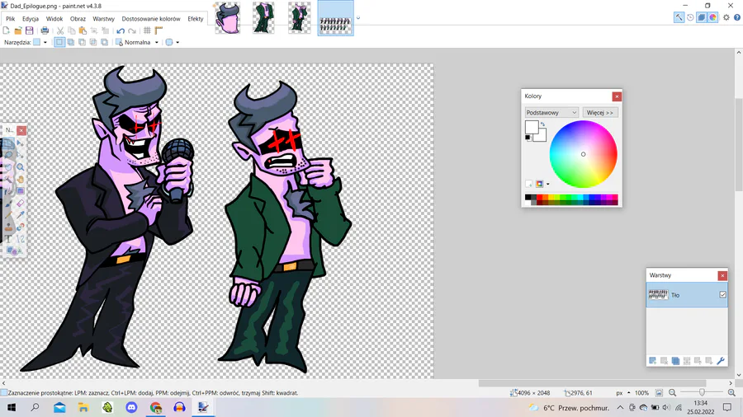
Task: Add a new layer in Warstwy panel
Action: pyautogui.click(x=652, y=361)
